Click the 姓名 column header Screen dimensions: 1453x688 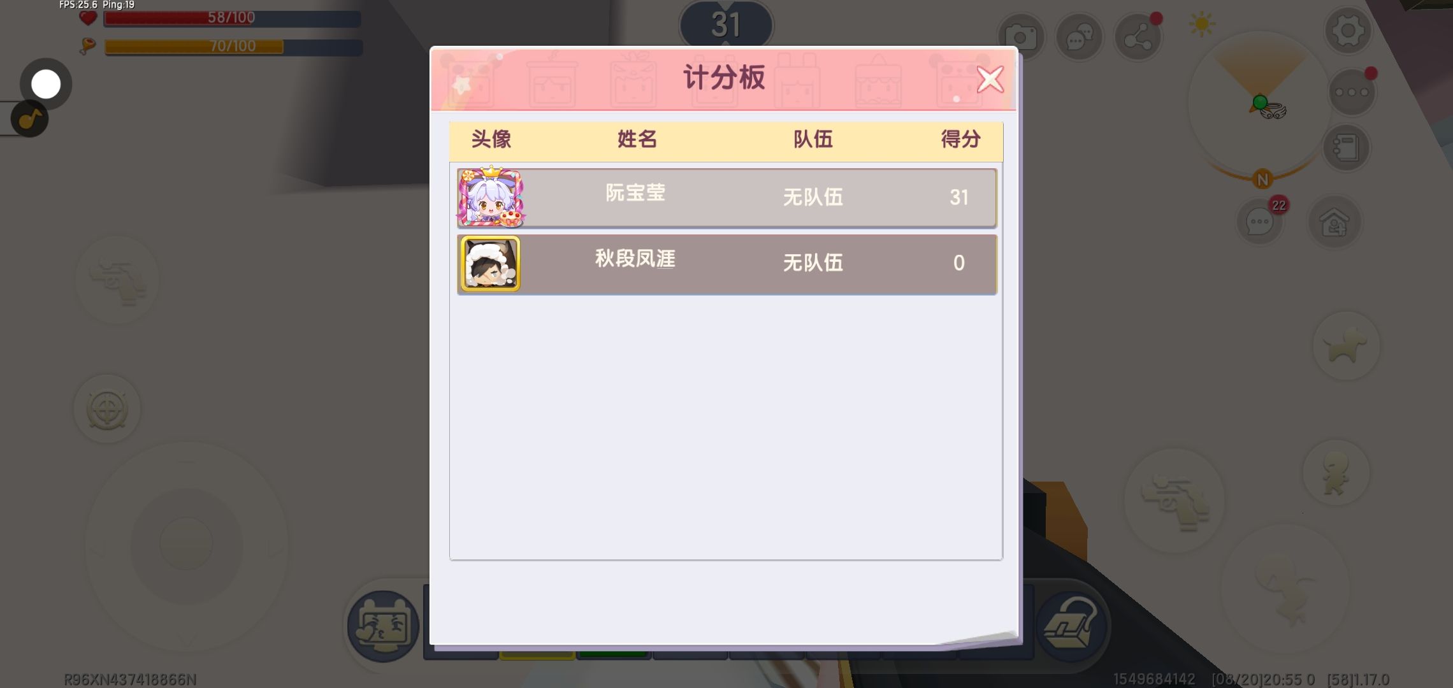tap(637, 139)
